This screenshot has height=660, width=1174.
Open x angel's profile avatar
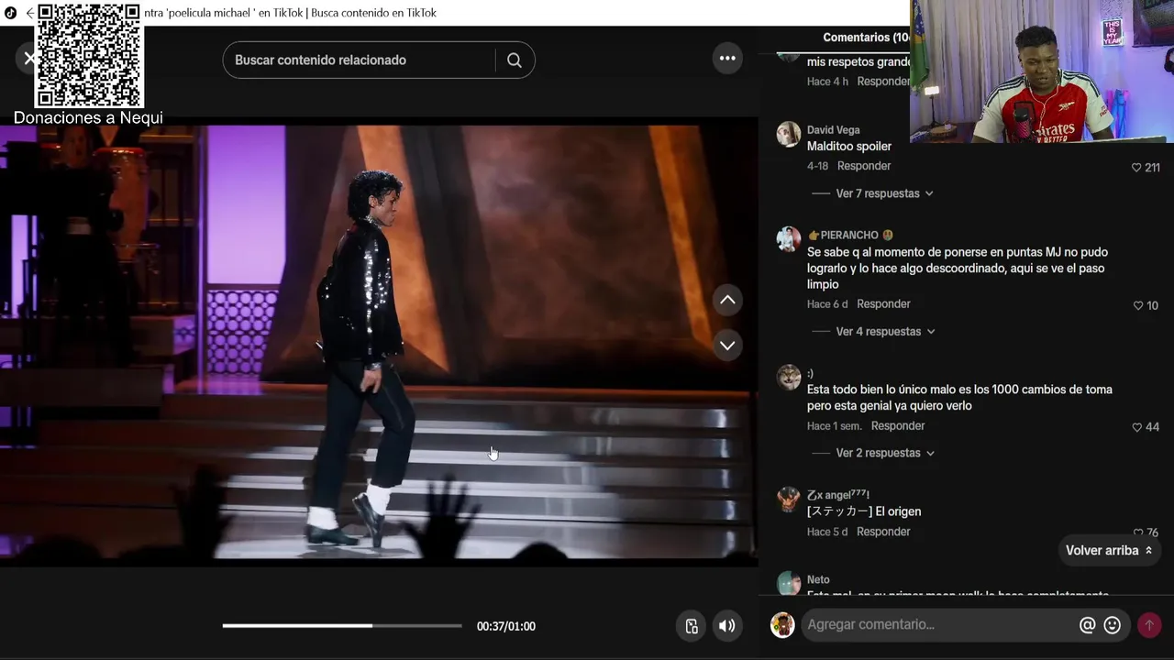pyautogui.click(x=789, y=499)
